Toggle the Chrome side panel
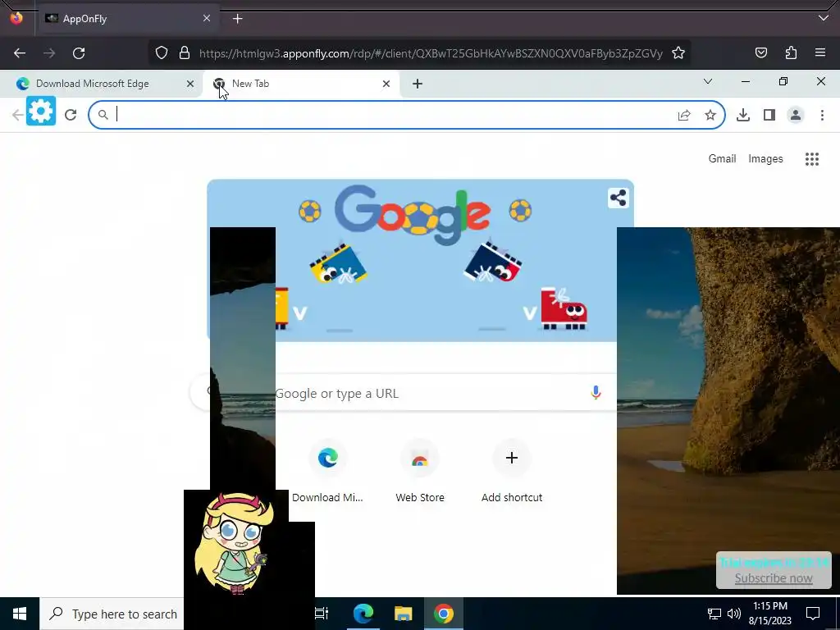Image resolution: width=840 pixels, height=630 pixels. (x=769, y=115)
